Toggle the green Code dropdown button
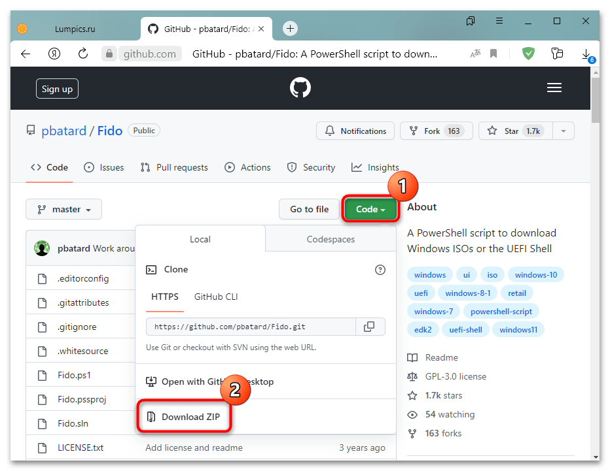This screenshot has height=471, width=610. [x=370, y=209]
